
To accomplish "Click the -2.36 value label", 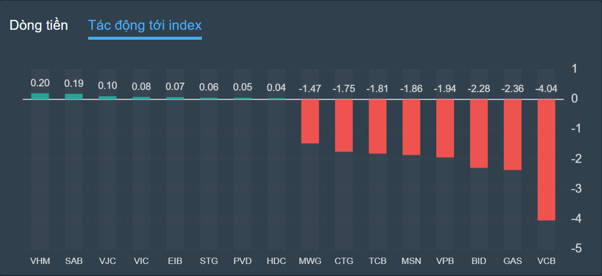I will click(x=512, y=88).
